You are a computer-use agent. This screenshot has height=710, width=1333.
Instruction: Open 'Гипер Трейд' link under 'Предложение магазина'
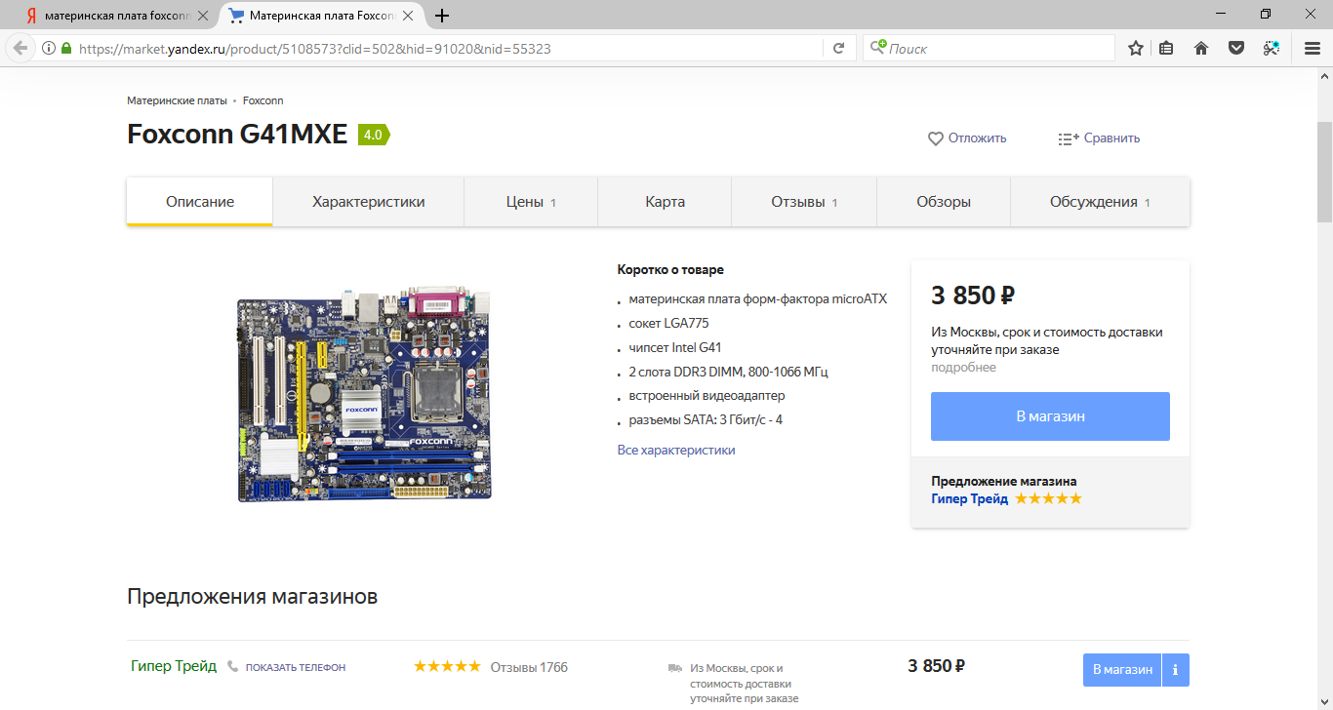click(x=970, y=498)
